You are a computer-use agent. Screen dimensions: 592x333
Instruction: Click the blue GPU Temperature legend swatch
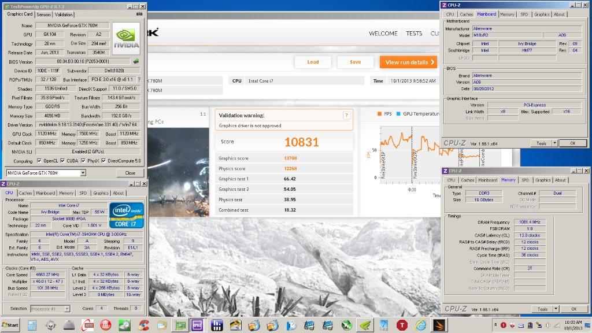398,114
